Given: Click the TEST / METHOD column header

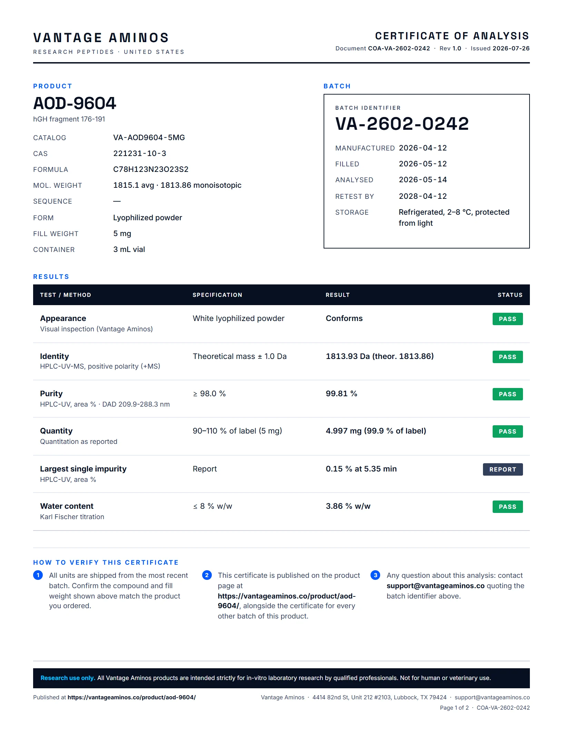Looking at the screenshot, I should 66,295.
